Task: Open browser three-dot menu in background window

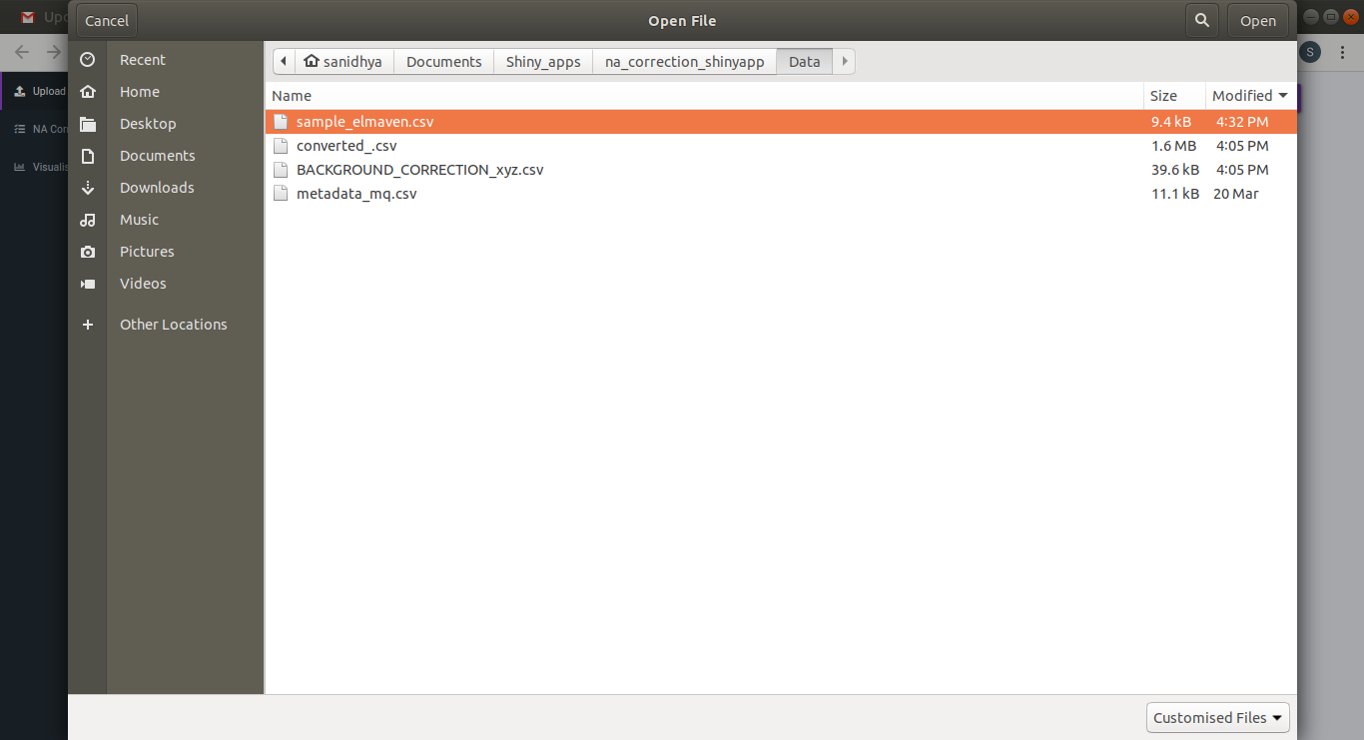Action: pos(1343,52)
